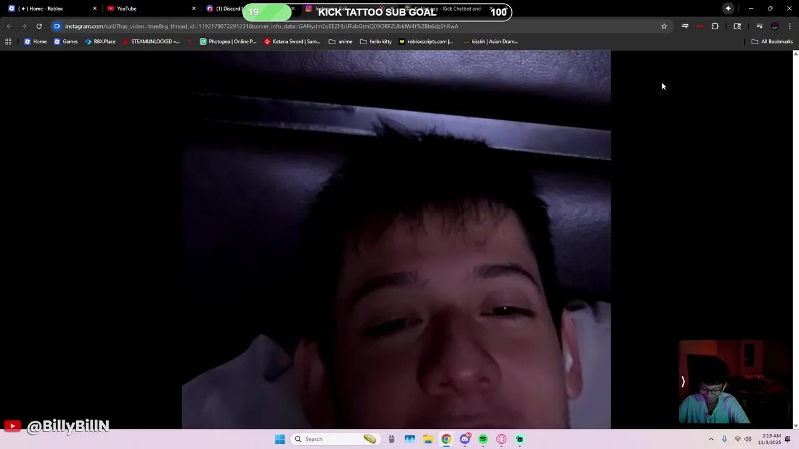799x449 pixels.
Task: Open the landscape picture app in taskbar
Action: coord(409,439)
